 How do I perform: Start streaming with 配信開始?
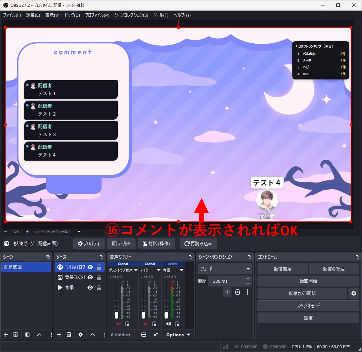tap(283, 269)
